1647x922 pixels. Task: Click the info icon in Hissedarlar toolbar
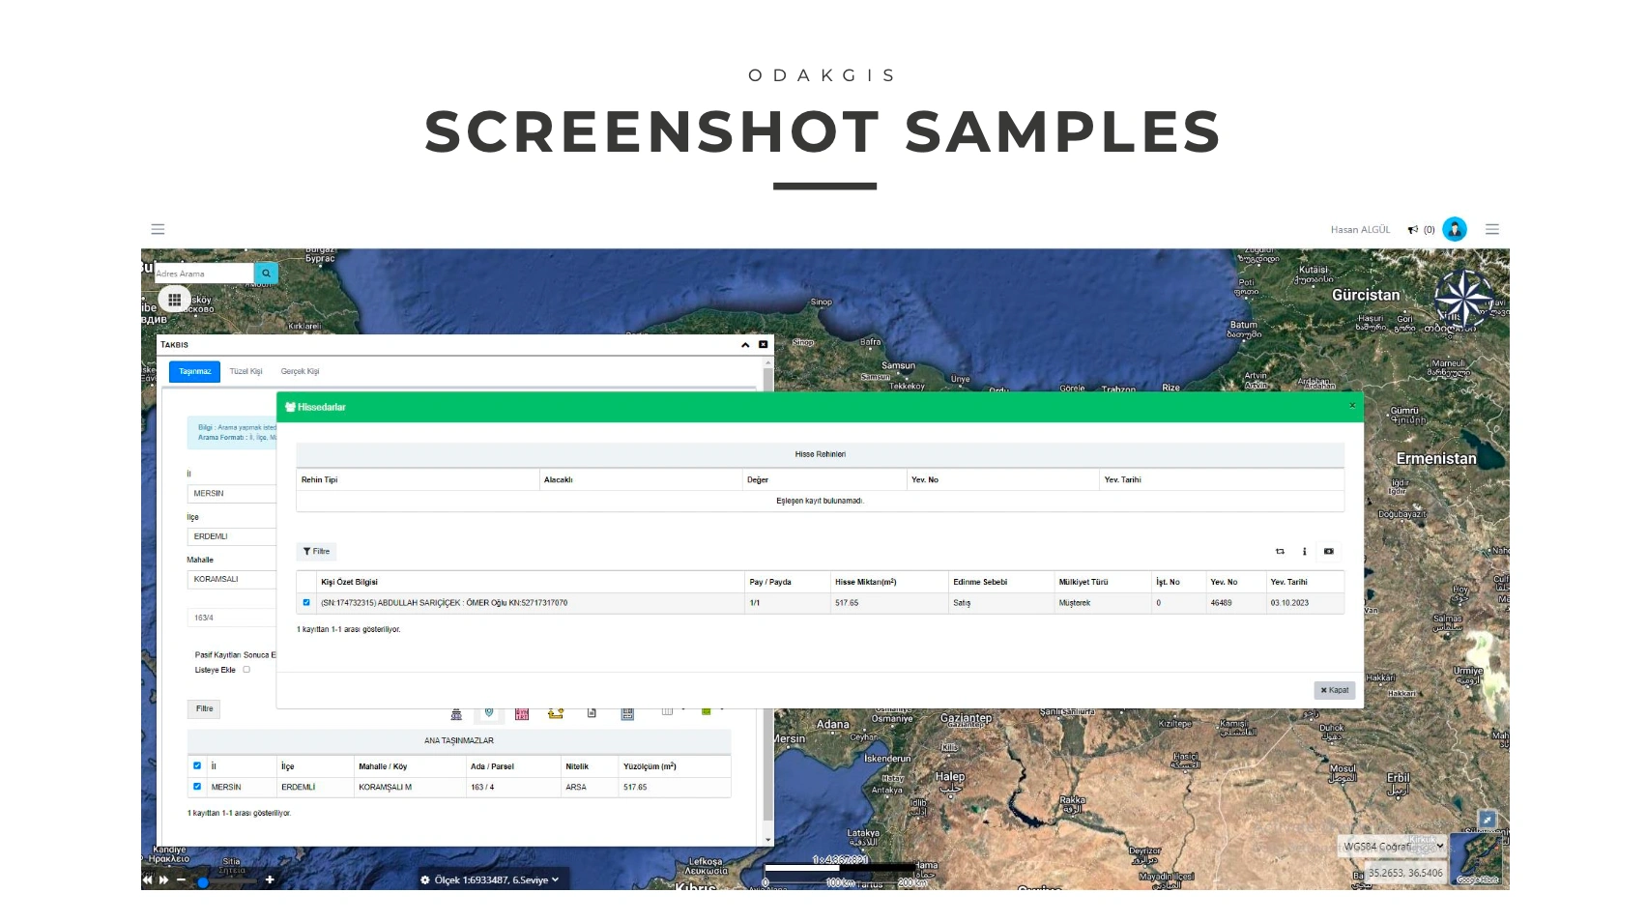[1304, 552]
